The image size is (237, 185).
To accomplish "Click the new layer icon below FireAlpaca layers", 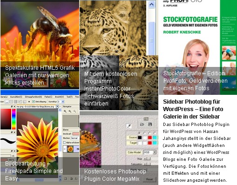I will (65, 178).
